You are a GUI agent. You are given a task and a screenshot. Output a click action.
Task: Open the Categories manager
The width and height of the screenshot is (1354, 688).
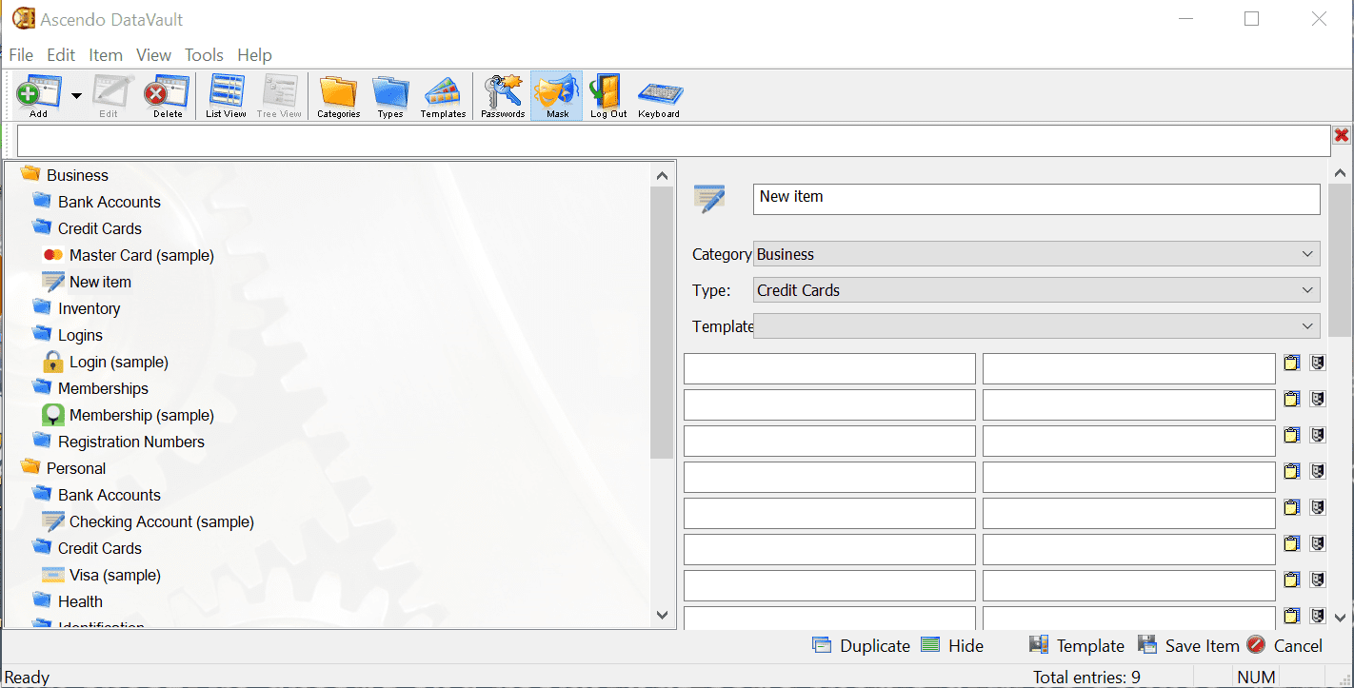(x=338, y=96)
